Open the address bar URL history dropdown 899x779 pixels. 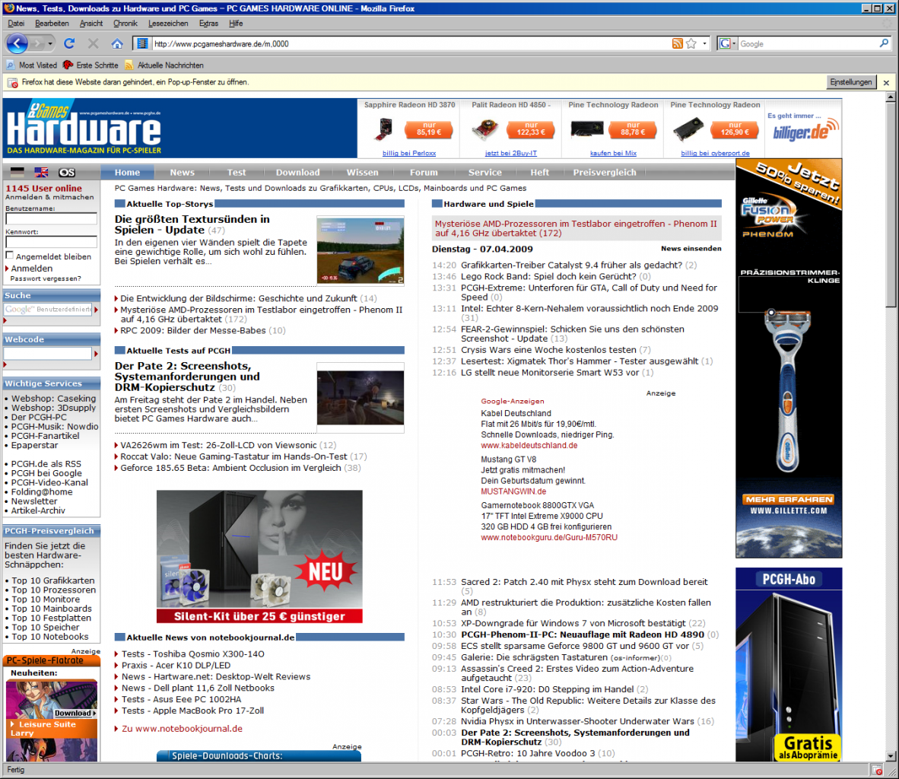point(704,43)
